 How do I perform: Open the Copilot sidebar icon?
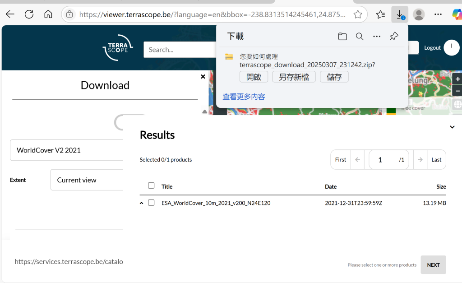coord(457,14)
